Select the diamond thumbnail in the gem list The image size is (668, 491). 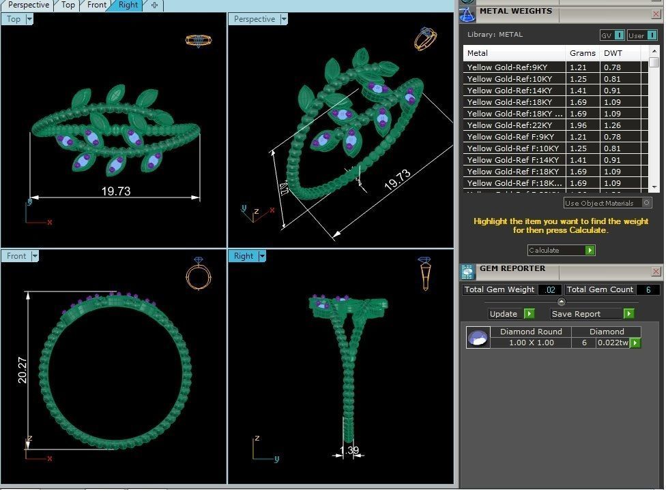tap(478, 337)
